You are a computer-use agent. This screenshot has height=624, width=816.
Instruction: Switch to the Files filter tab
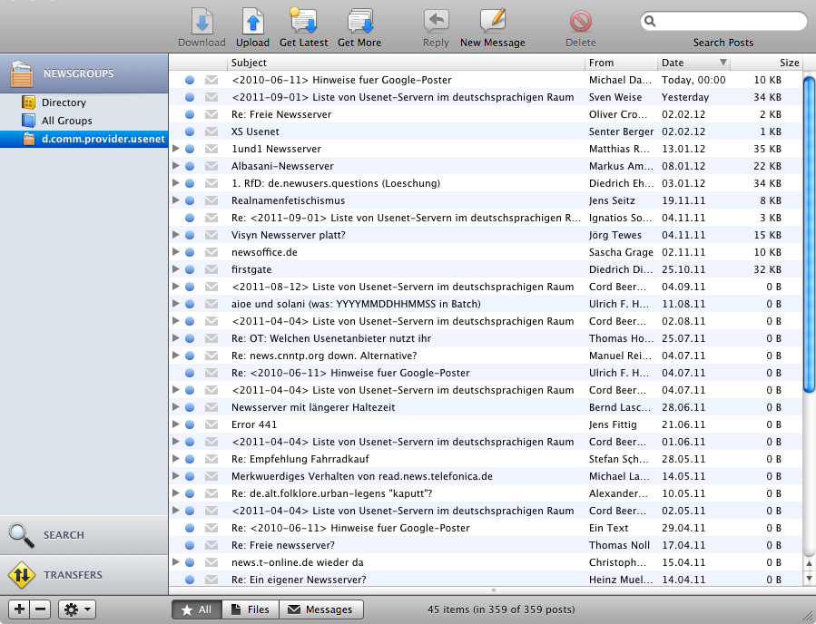251,609
